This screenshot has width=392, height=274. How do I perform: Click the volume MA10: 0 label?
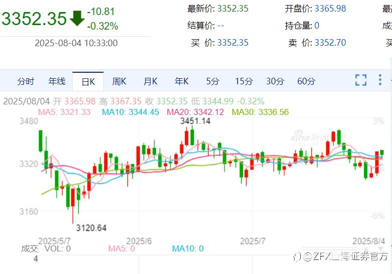coord(188,249)
